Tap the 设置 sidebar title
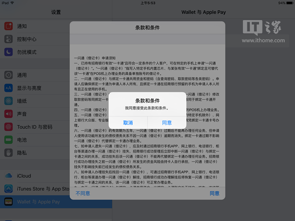Image resolution: width=295 pixels, height=221 pixels. pyautogui.click(x=56, y=12)
